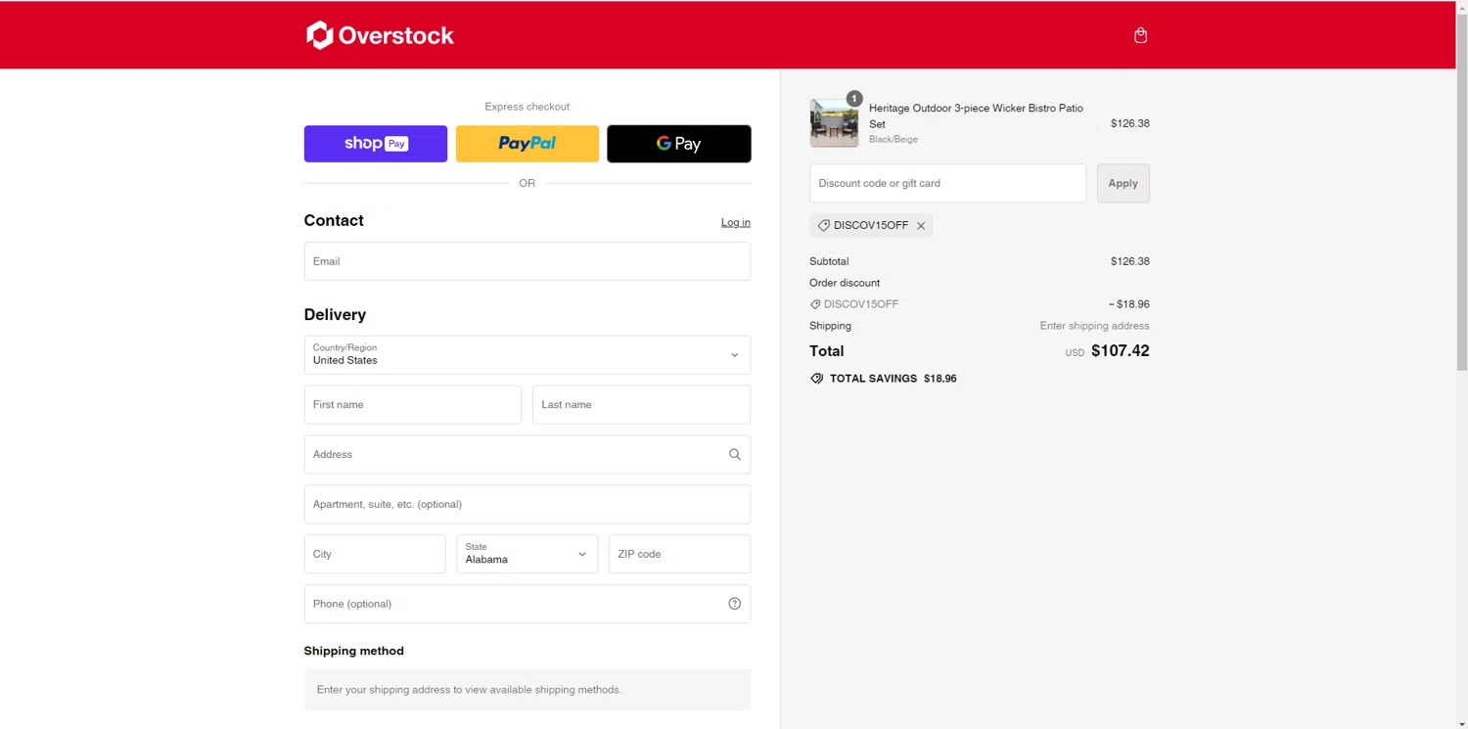Image resolution: width=1468 pixels, height=729 pixels.
Task: Click the Shipping method heading
Action: [x=354, y=651]
